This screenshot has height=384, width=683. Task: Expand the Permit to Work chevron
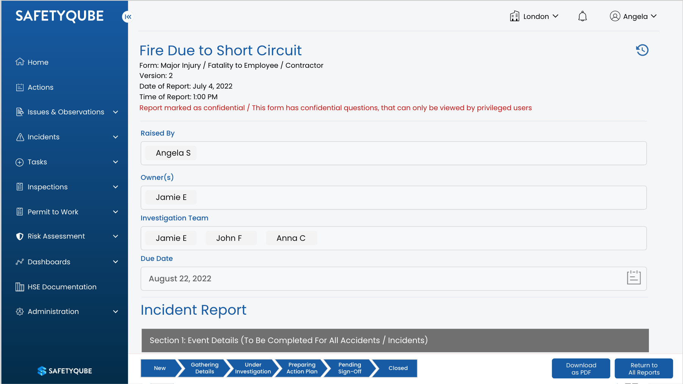pyautogui.click(x=116, y=212)
